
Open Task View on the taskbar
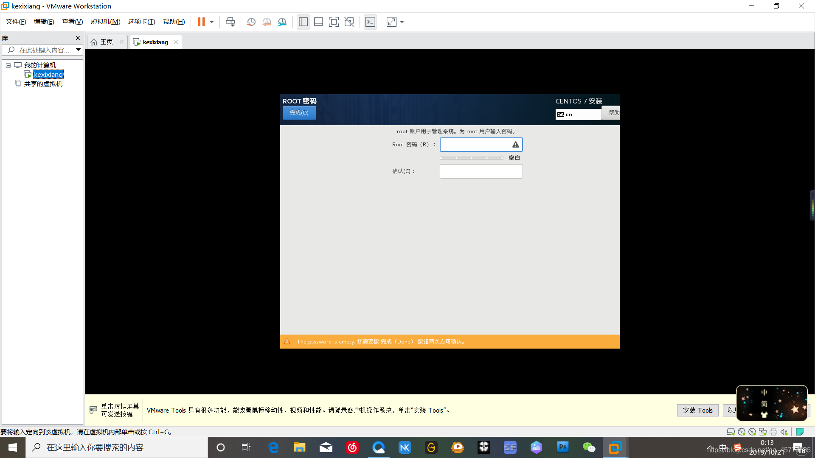(246, 447)
